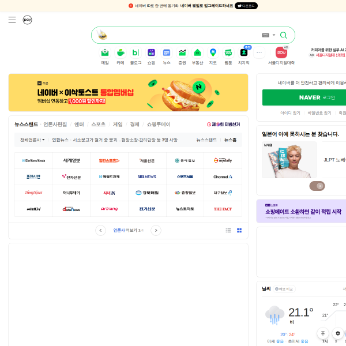Select the 쇼핑투데이 tab
Image resolution: width=346 pixels, height=346 pixels.
click(x=159, y=125)
